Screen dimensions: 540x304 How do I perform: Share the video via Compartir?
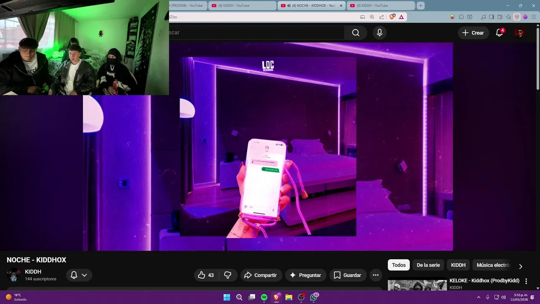coord(261,275)
